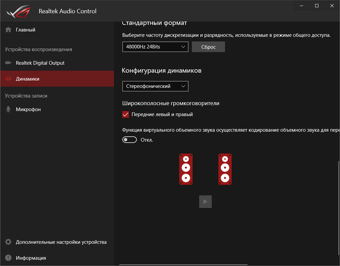Viewport: 340px width, 266px height.
Task: Click the Сброс reset button
Action: click(208, 47)
